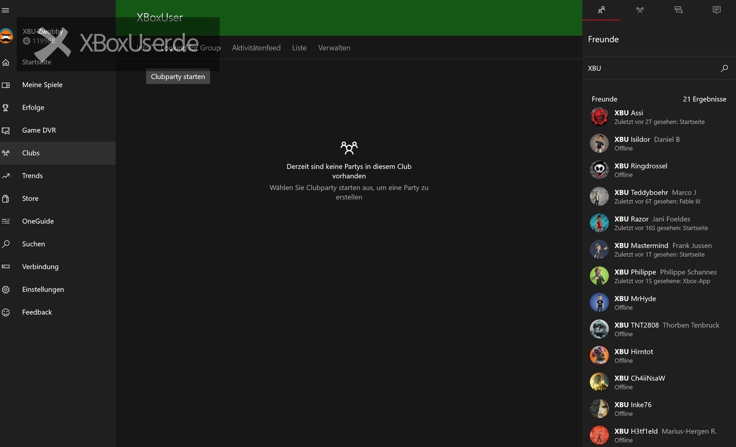Click the XBU TNT2808 avatar
Image resolution: width=736 pixels, height=447 pixels.
(x=599, y=329)
